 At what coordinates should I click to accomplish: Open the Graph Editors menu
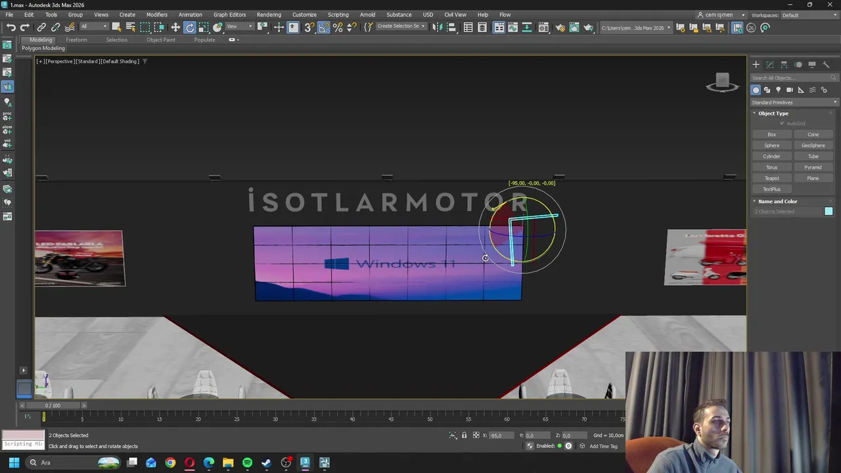(229, 14)
